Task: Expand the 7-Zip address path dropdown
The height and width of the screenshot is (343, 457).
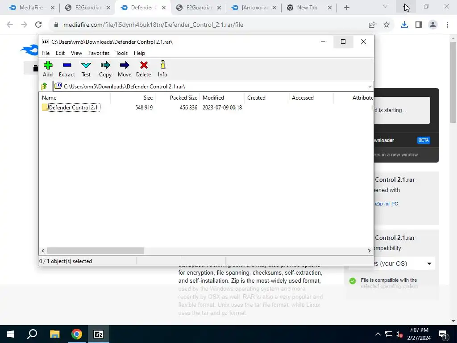Action: [370, 87]
